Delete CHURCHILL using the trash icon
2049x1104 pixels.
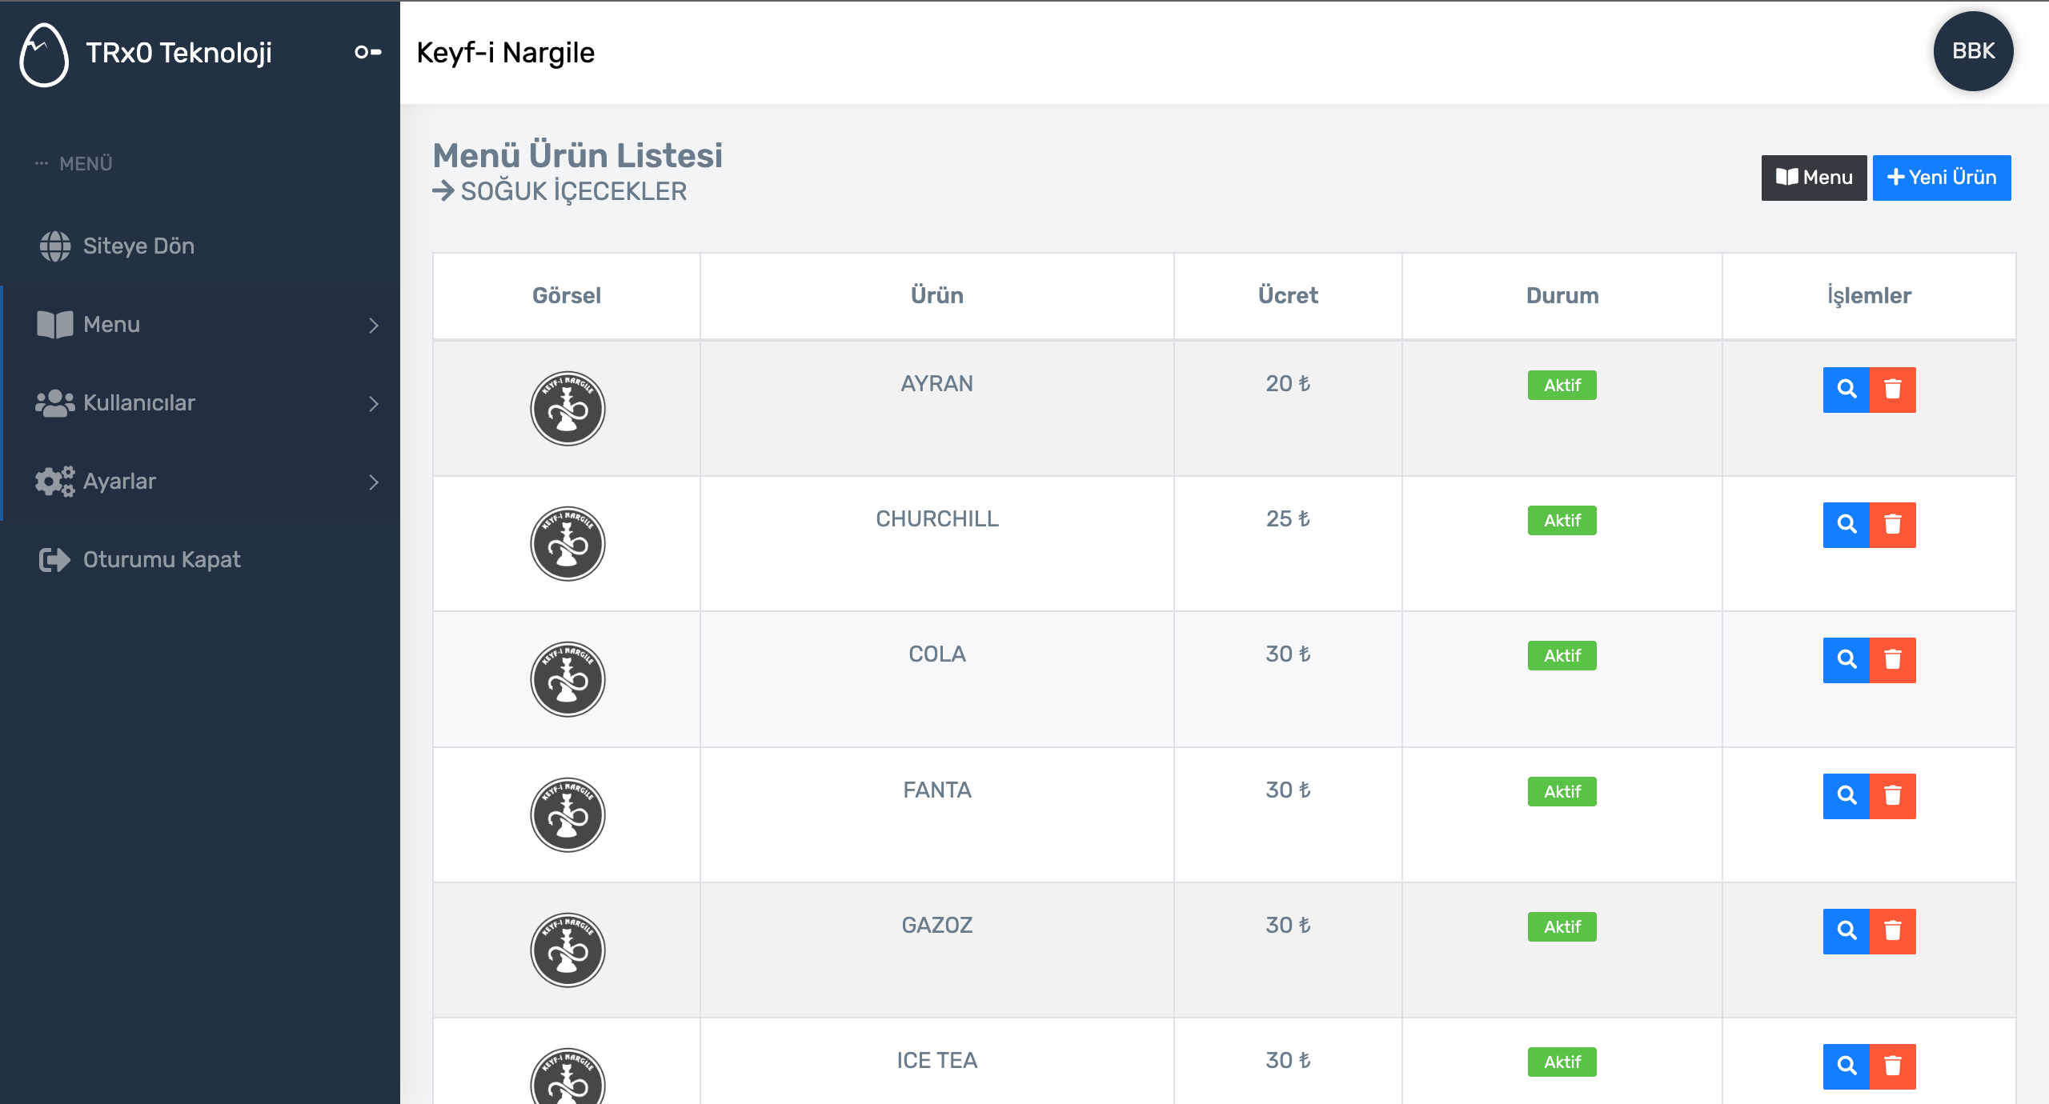tap(1893, 525)
